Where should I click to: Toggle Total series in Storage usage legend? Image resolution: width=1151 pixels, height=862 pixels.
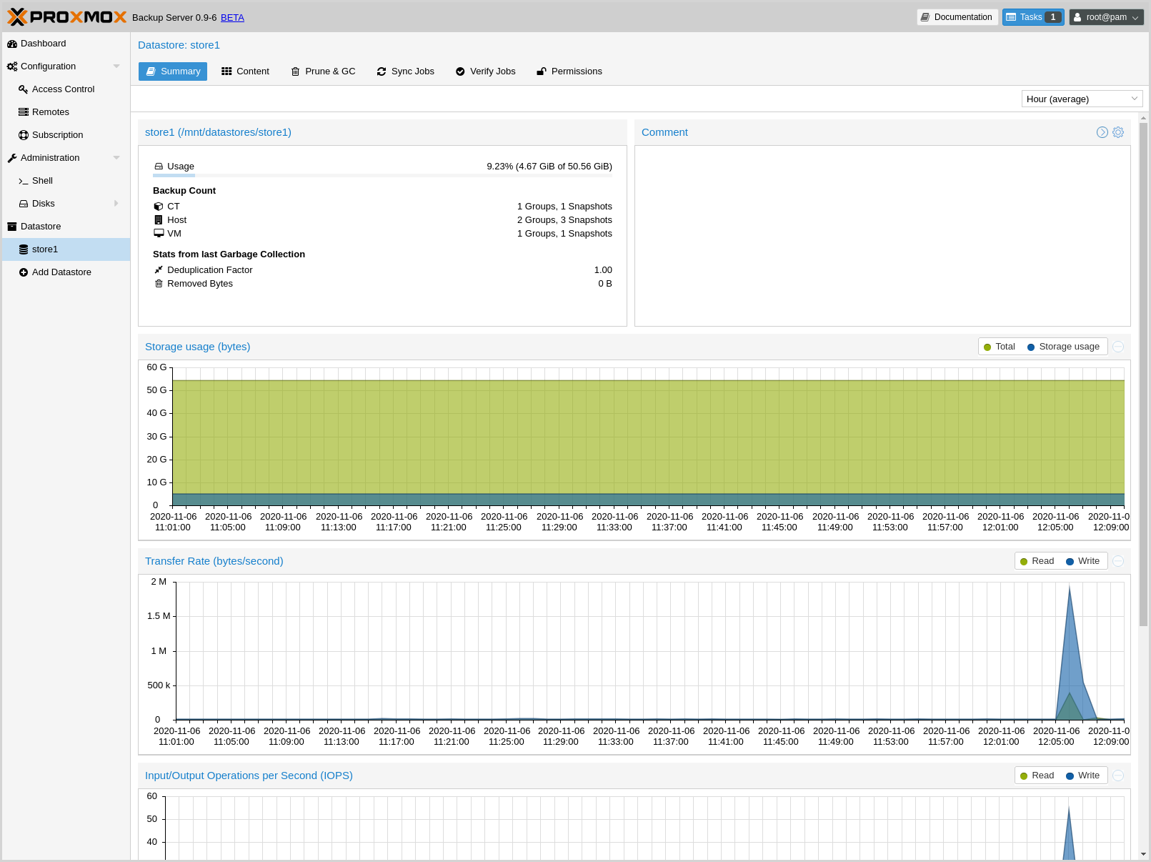pyautogui.click(x=999, y=347)
